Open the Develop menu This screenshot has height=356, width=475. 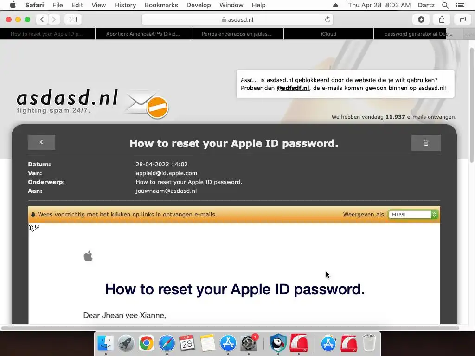pyautogui.click(x=199, y=5)
